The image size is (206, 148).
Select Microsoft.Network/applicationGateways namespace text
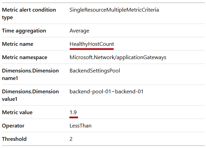tap(118, 57)
